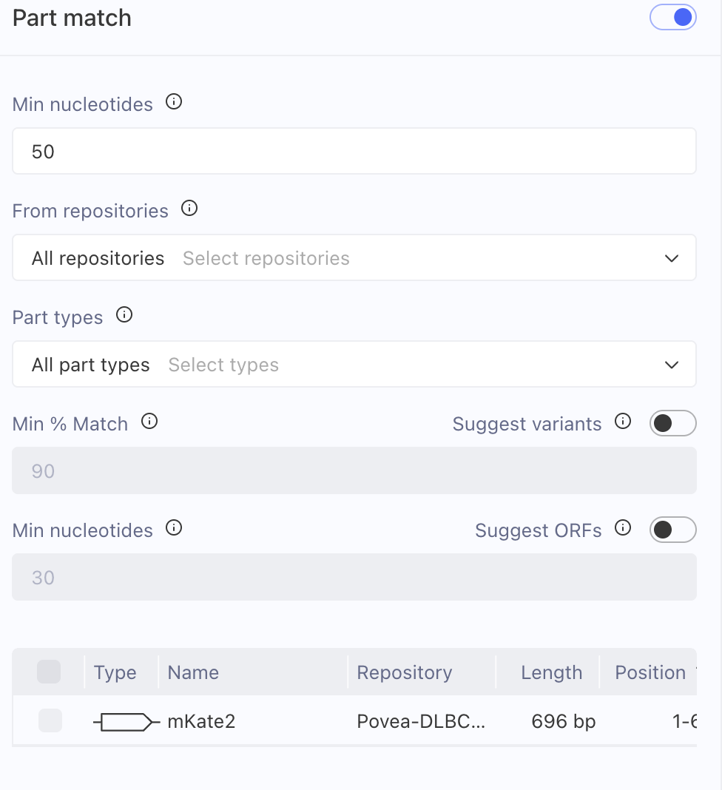Enable the Suggest ORFs switch
The height and width of the screenshot is (790, 722).
pos(672,530)
